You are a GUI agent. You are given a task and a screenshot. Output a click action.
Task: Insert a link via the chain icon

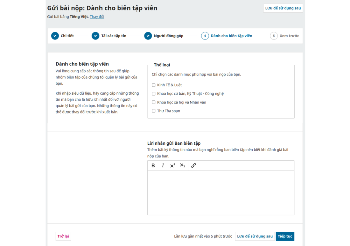coord(193,166)
